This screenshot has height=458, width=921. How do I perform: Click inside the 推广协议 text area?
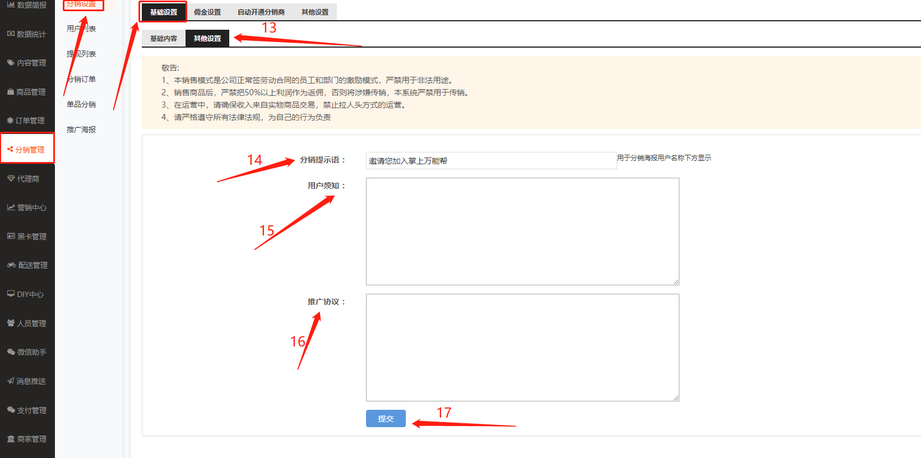click(522, 347)
